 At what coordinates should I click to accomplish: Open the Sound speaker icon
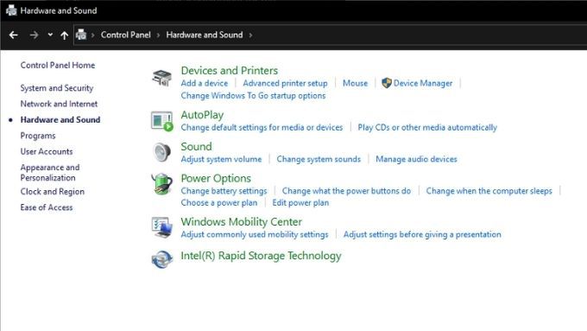pos(162,152)
